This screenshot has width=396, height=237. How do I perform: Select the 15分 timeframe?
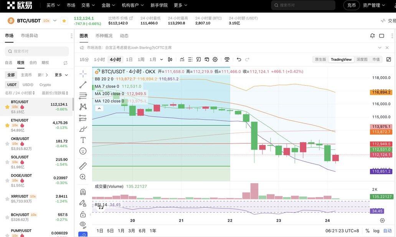point(84,60)
